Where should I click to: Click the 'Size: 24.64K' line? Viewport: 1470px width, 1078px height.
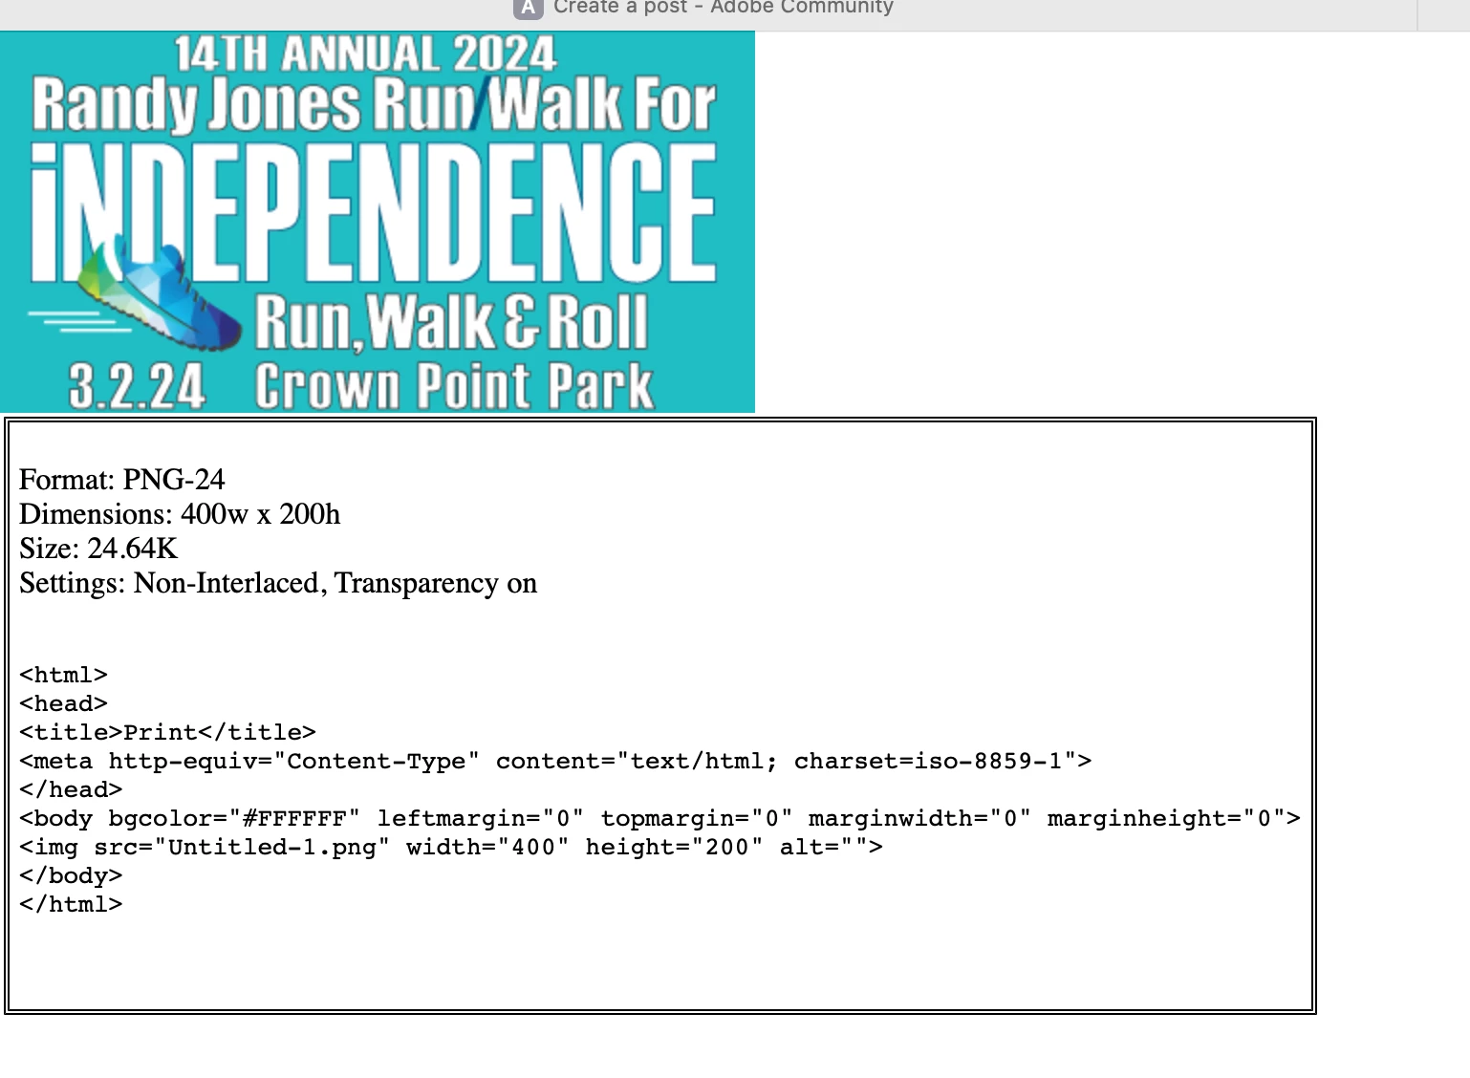[98, 549]
